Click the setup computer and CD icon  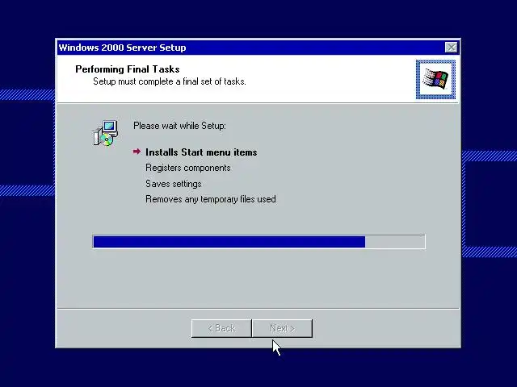coord(106,133)
